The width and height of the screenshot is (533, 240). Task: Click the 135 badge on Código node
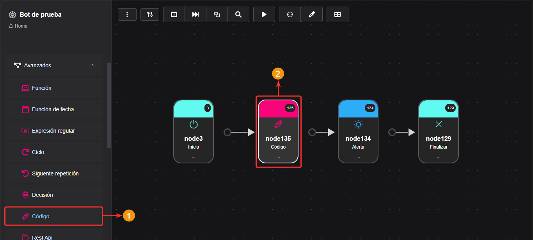(x=290, y=108)
